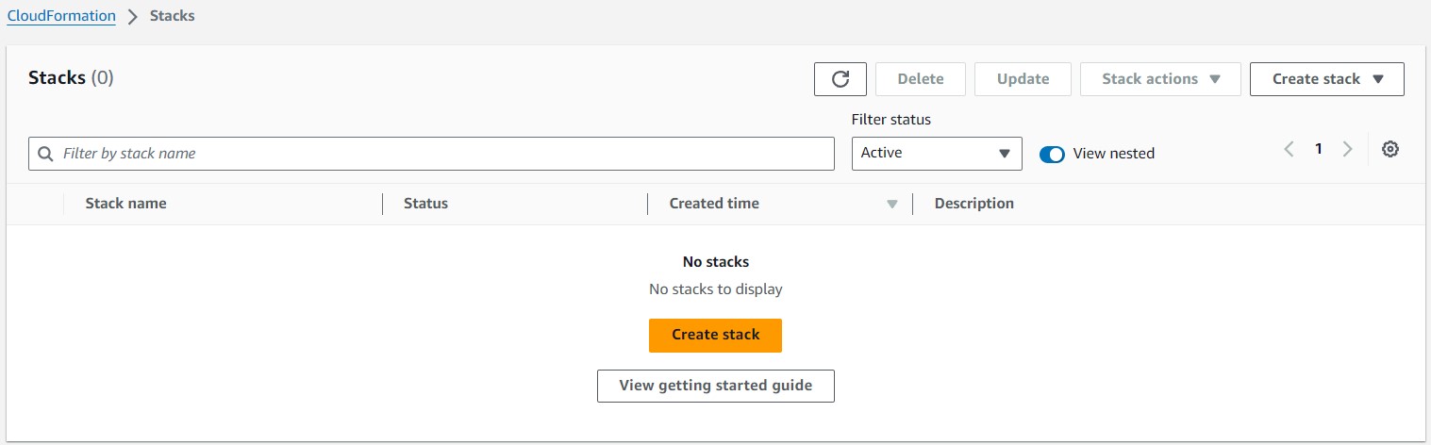Click breadcrumb separator chevron
This screenshot has height=445, width=1431.
coord(133,17)
